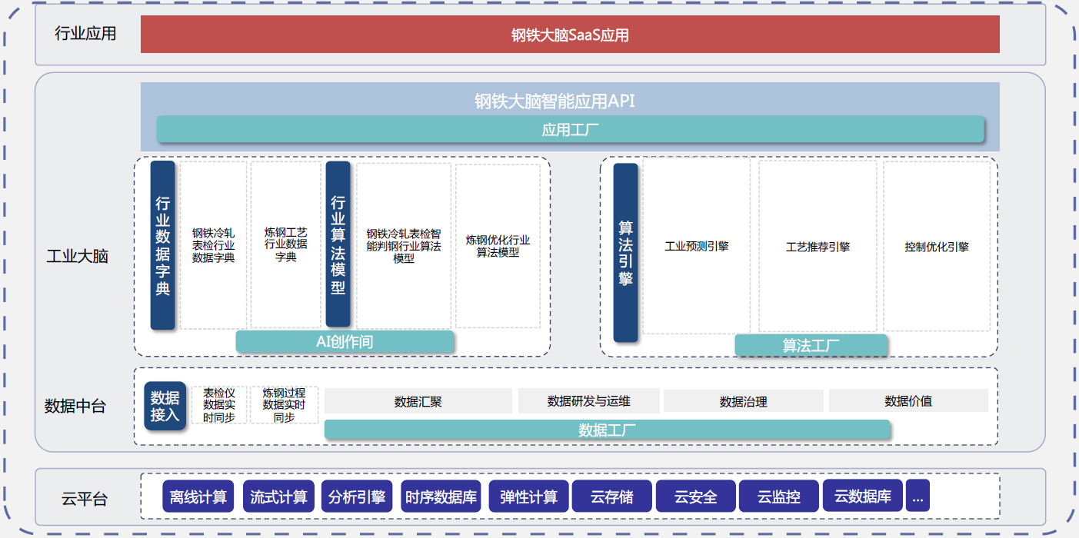1079x538 pixels.
Task: Select the 控制优化引擎 box
Action: pyautogui.click(x=936, y=247)
